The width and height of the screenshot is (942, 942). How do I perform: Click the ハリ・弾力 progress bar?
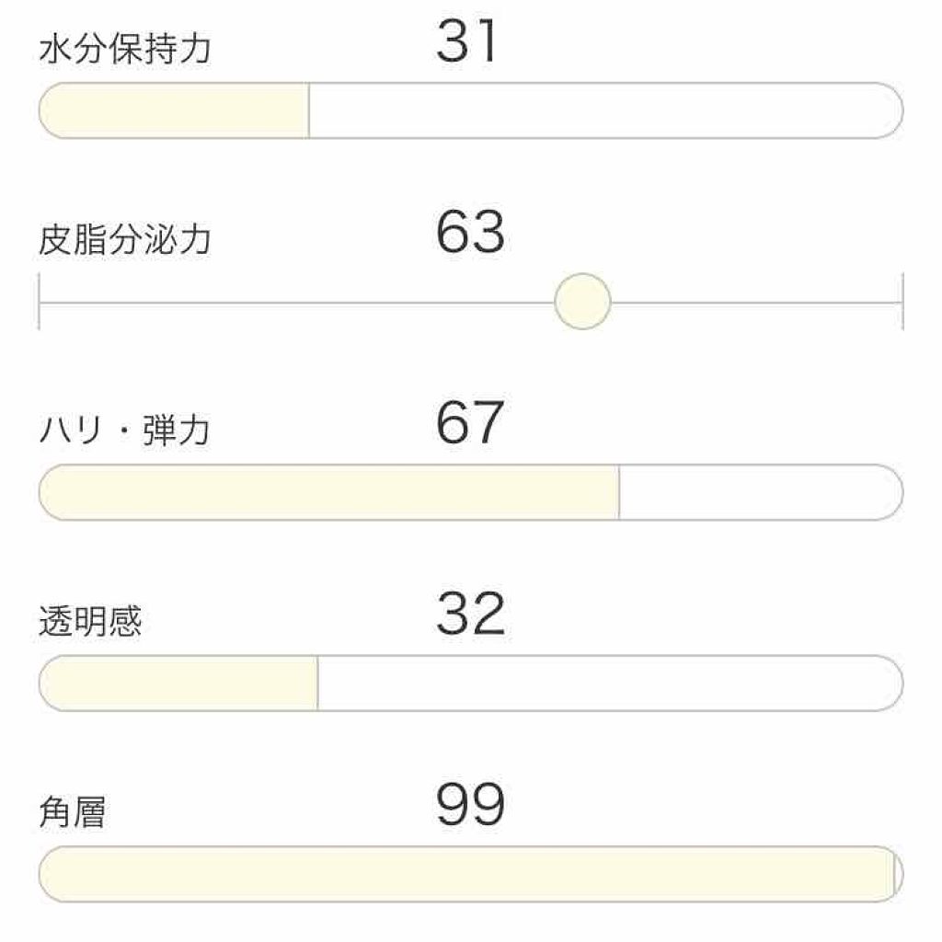tap(471, 490)
